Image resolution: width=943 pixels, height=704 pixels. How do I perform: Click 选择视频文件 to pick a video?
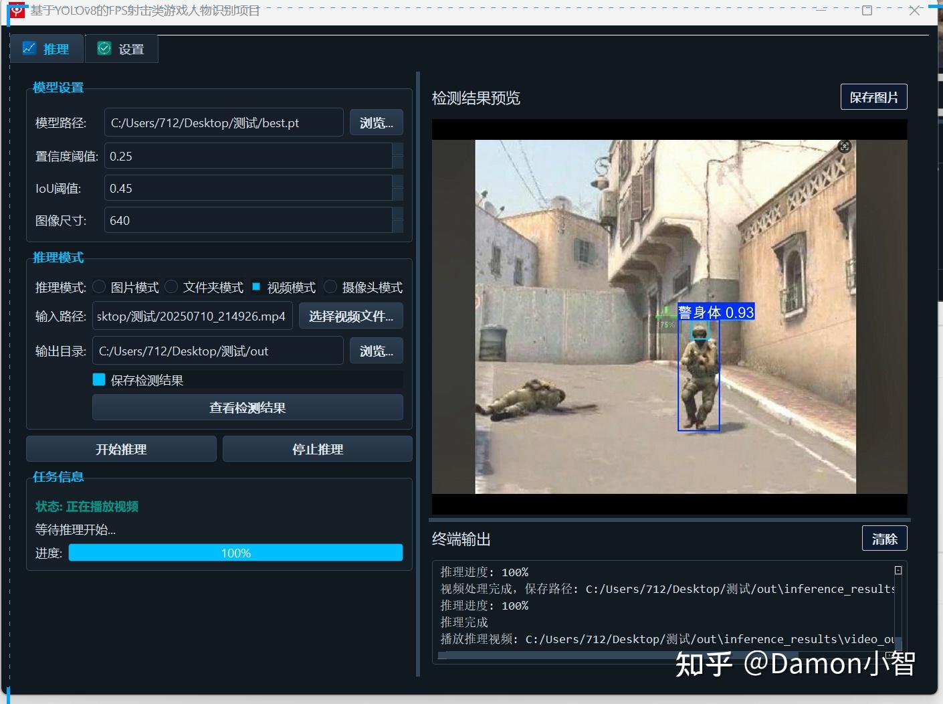pos(350,315)
